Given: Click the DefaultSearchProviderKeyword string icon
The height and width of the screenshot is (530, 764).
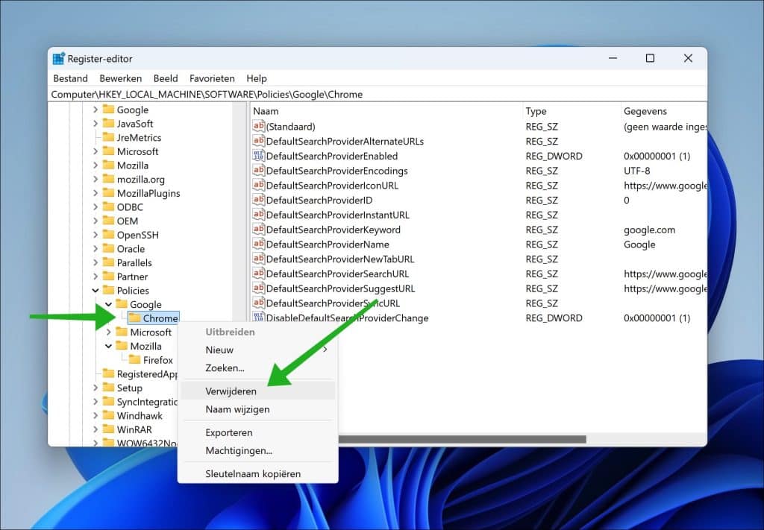Looking at the screenshot, I should (x=258, y=230).
